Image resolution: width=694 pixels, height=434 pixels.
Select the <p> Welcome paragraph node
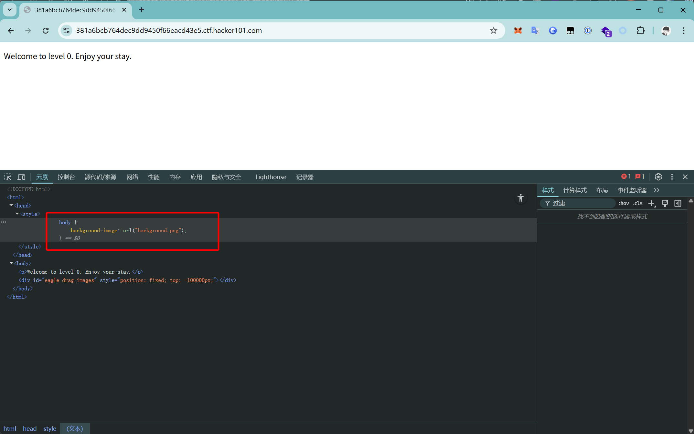(80, 272)
